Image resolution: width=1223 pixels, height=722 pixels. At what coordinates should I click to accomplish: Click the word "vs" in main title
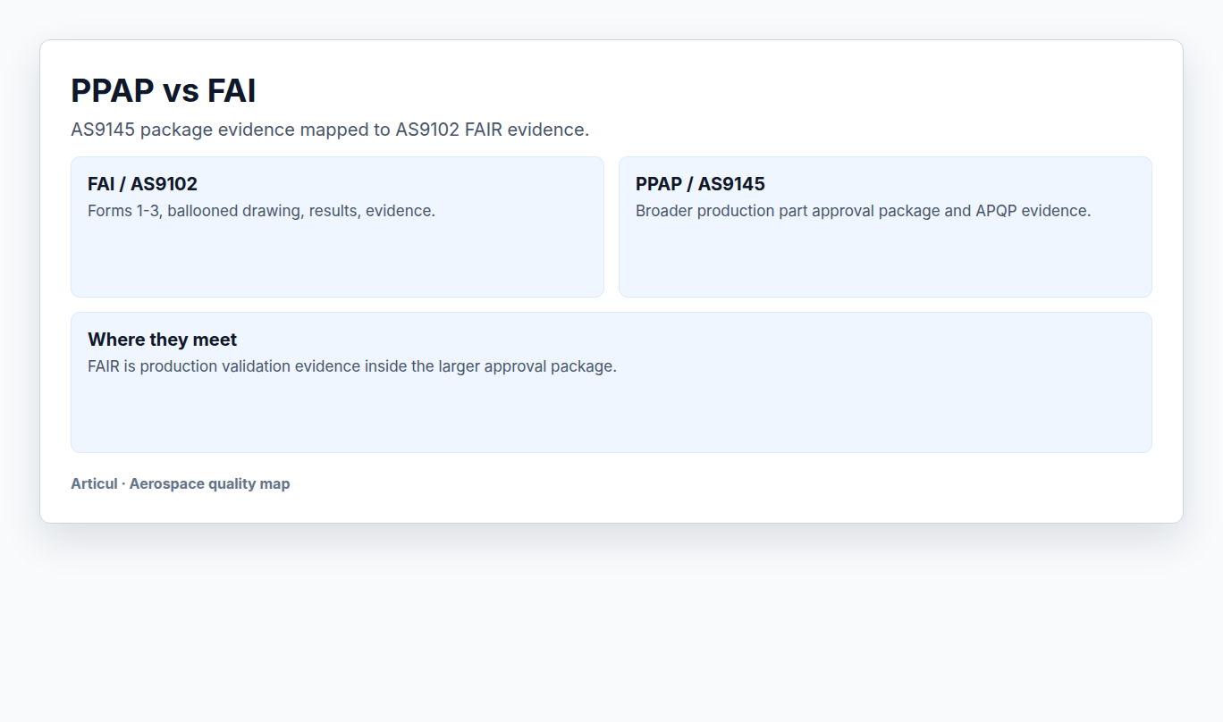pos(180,91)
